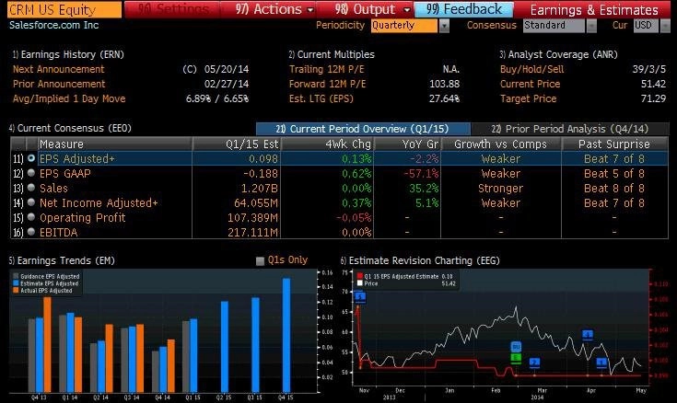The height and width of the screenshot is (403, 677).
Task: Click the Sales estimate 1.207B
Action: click(x=260, y=188)
